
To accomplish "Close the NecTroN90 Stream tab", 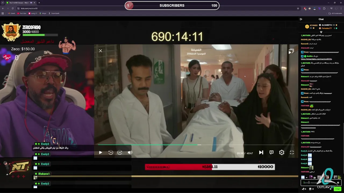I will click(x=35, y=3).
